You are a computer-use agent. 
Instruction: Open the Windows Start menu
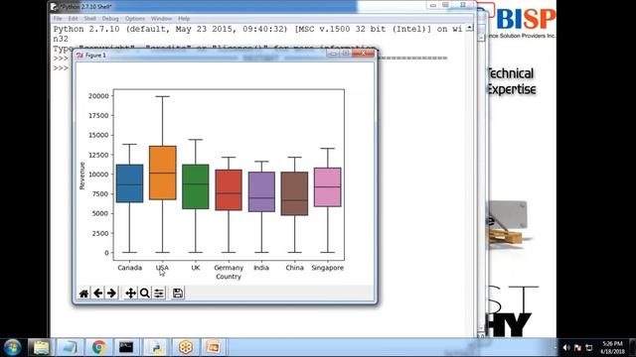tap(12, 347)
